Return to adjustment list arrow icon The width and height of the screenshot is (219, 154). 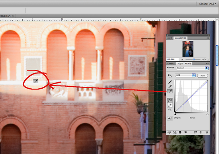(169, 132)
